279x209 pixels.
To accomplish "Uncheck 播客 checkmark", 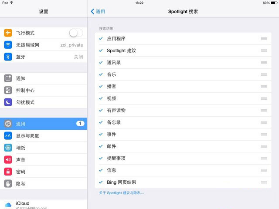I will (x=101, y=86).
